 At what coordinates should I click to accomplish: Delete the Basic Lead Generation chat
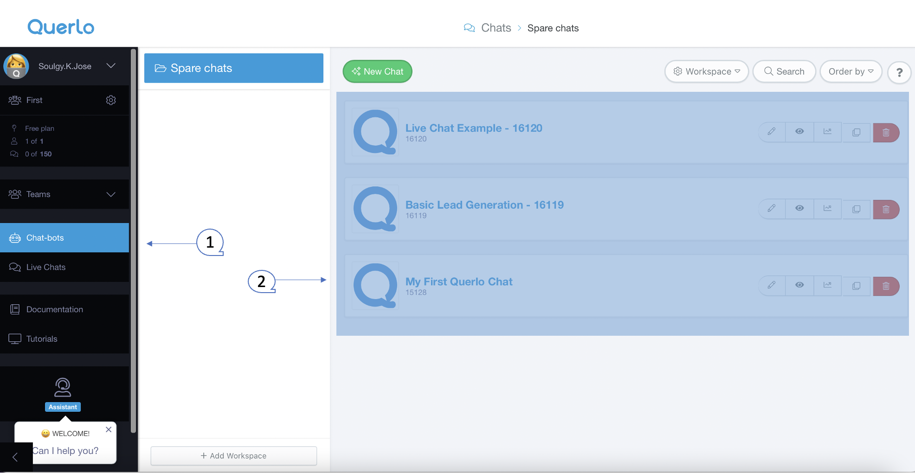pos(886,209)
